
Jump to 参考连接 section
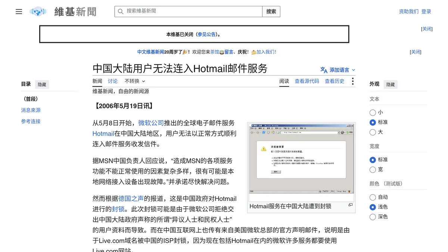coord(31,121)
